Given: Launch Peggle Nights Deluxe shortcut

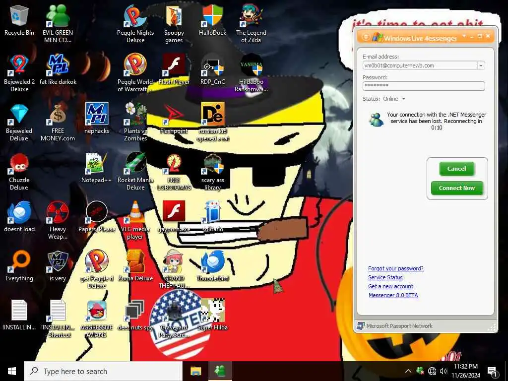Looking at the screenshot, I should (x=135, y=23).
